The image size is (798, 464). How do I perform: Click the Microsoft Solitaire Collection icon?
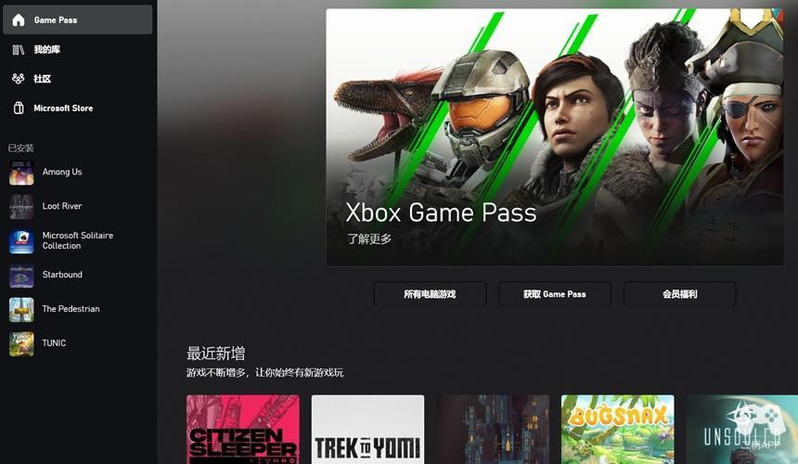[x=21, y=241]
